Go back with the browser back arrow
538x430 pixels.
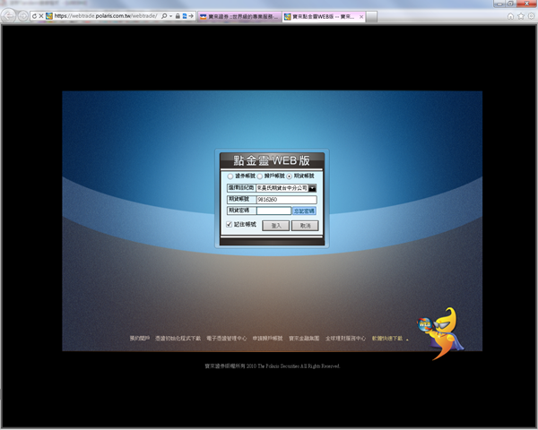coord(8,16)
